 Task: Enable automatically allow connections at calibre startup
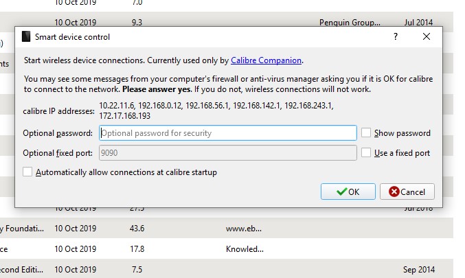[x=27, y=172]
